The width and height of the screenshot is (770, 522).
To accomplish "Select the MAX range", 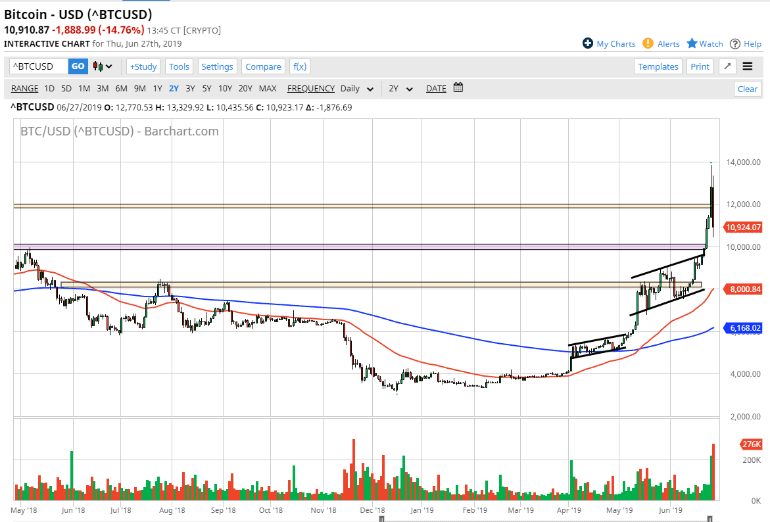I will tap(268, 88).
